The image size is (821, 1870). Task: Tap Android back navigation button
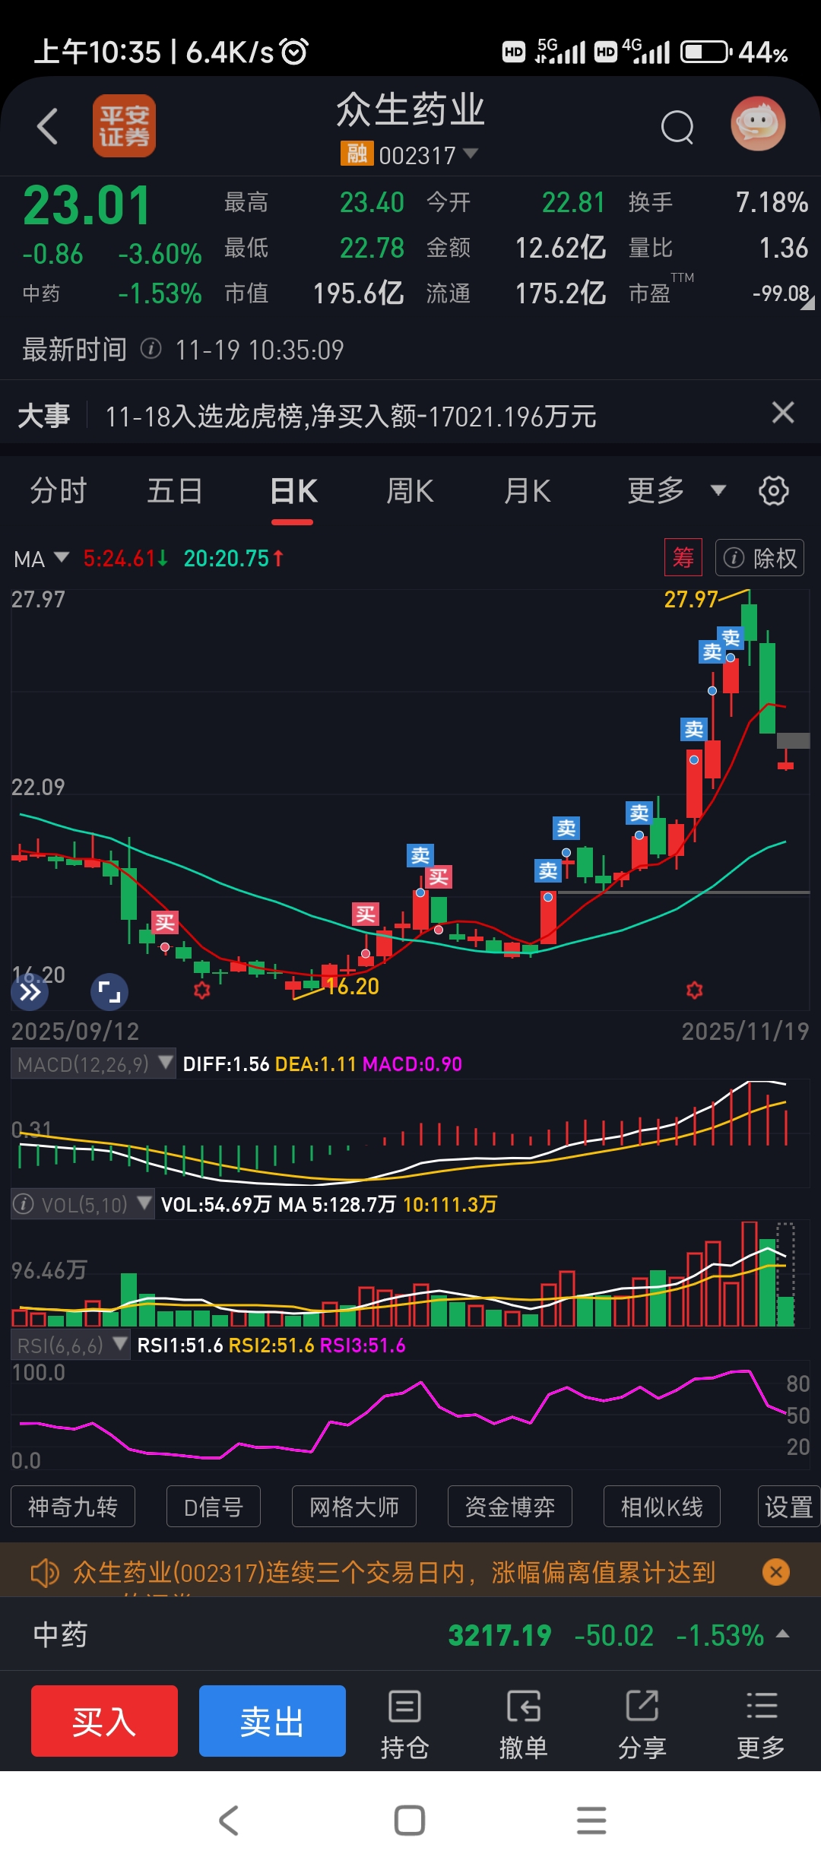click(229, 1820)
